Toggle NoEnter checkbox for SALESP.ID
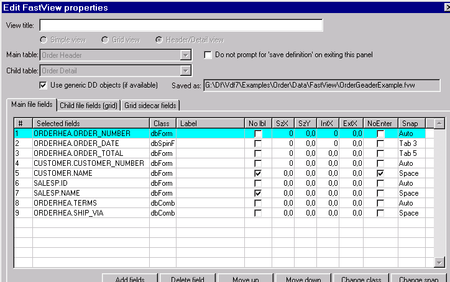450x282 pixels. [380, 183]
